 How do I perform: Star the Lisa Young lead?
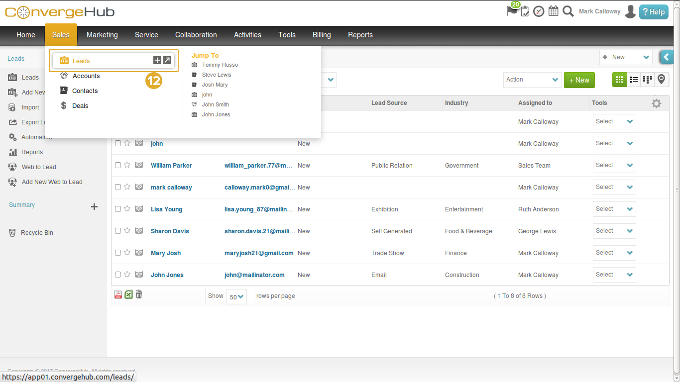tap(127, 209)
